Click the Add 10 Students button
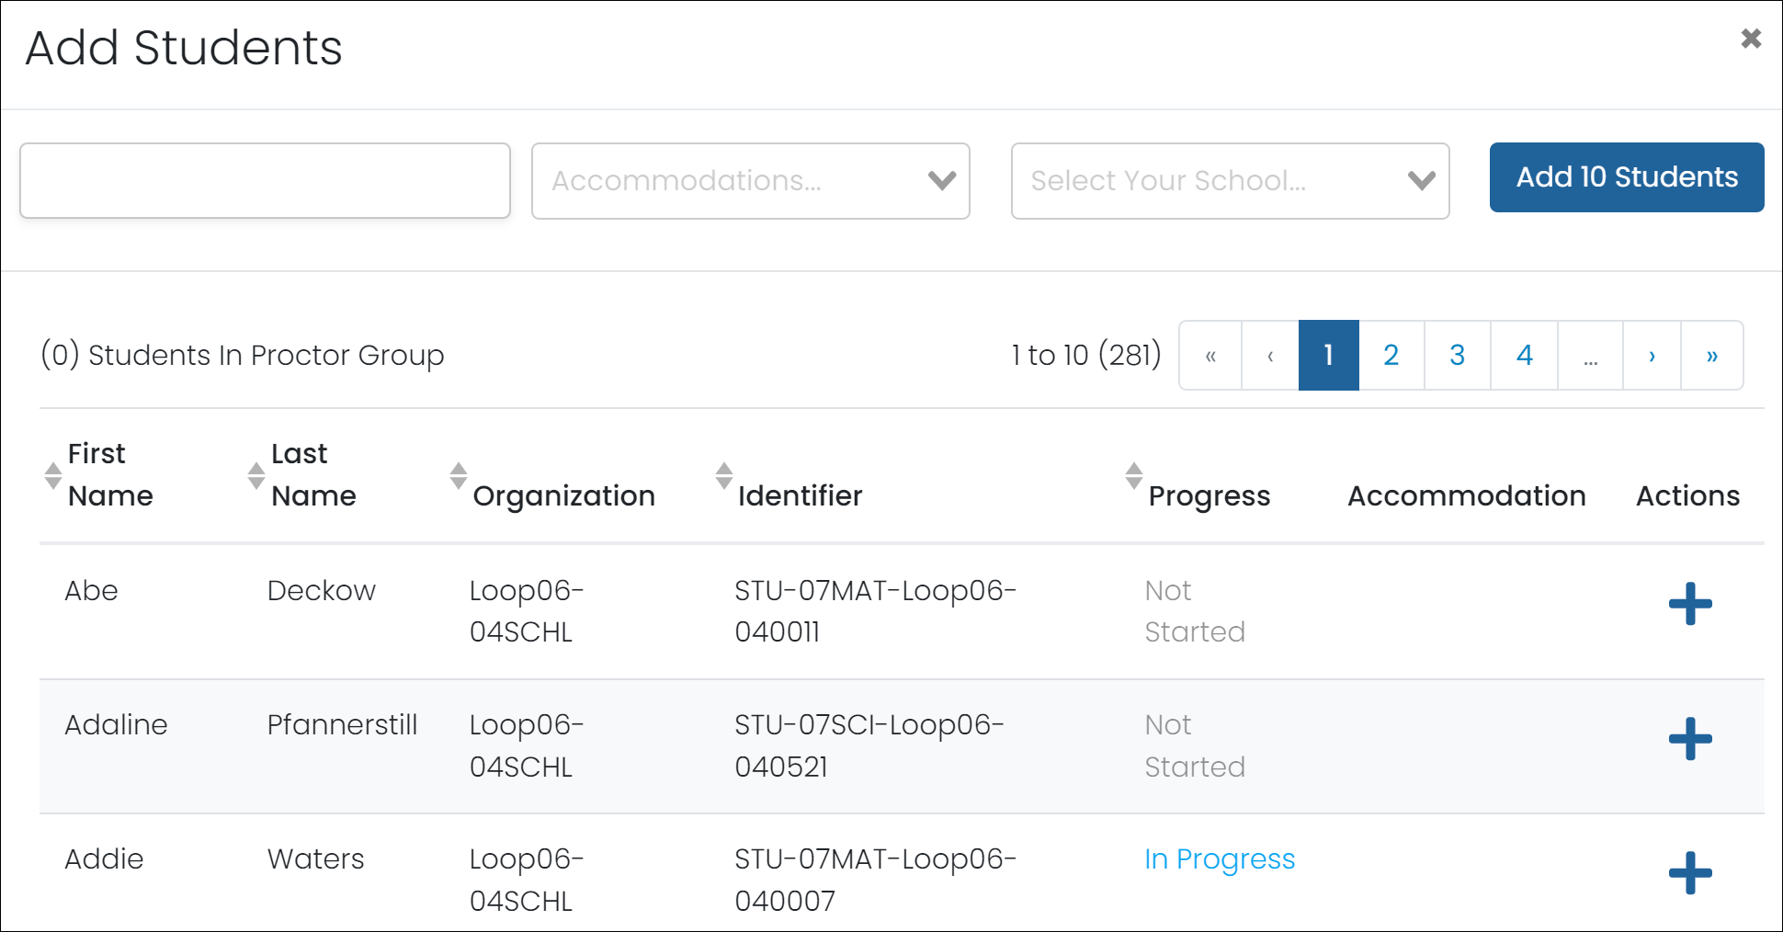The image size is (1783, 932). pyautogui.click(x=1625, y=177)
